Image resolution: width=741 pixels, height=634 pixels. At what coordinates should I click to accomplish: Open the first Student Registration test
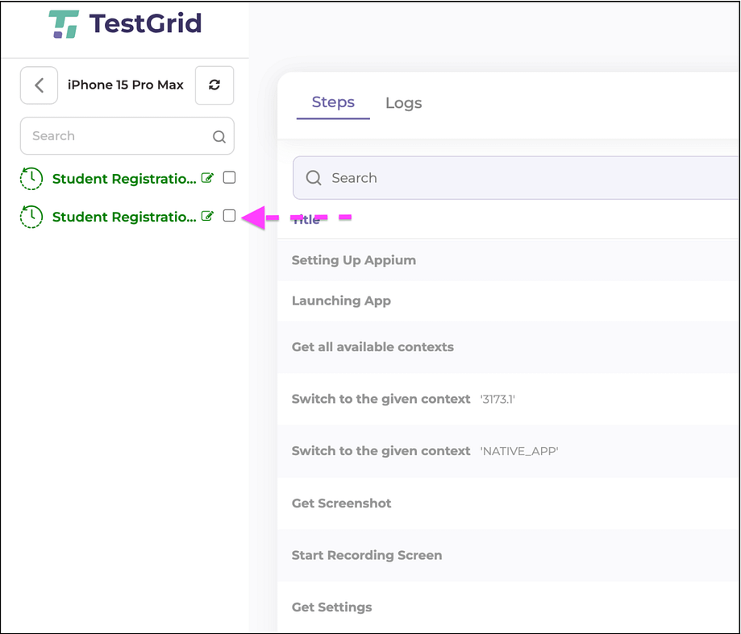tap(124, 179)
